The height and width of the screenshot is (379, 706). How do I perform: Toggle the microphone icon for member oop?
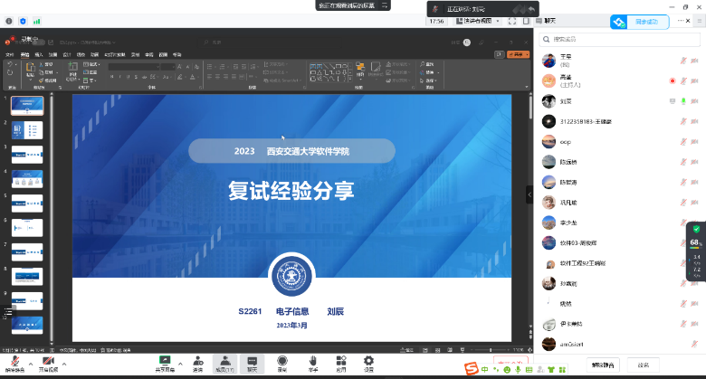pos(683,142)
